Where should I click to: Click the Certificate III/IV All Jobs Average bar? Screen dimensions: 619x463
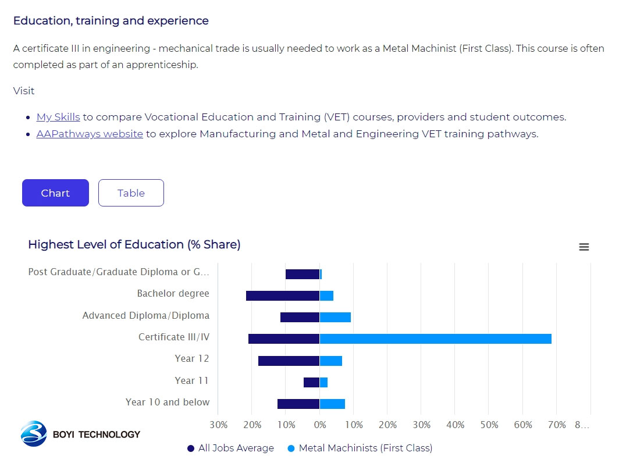pos(284,339)
